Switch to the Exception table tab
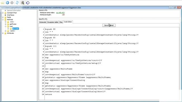The image size is (182, 102). coord(53,22)
